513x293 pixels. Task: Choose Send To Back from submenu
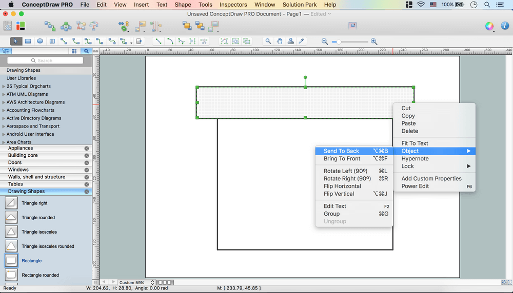pos(341,151)
